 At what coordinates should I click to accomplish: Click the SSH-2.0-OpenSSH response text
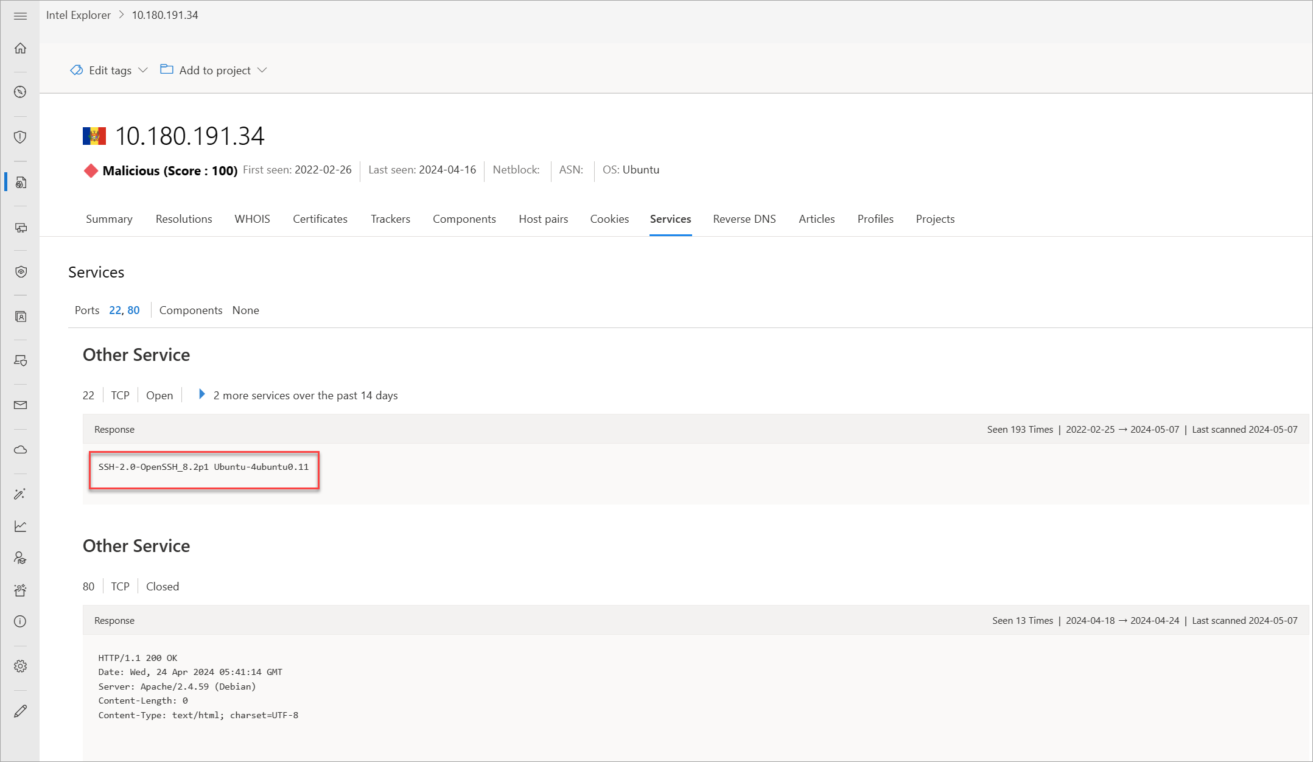click(203, 467)
